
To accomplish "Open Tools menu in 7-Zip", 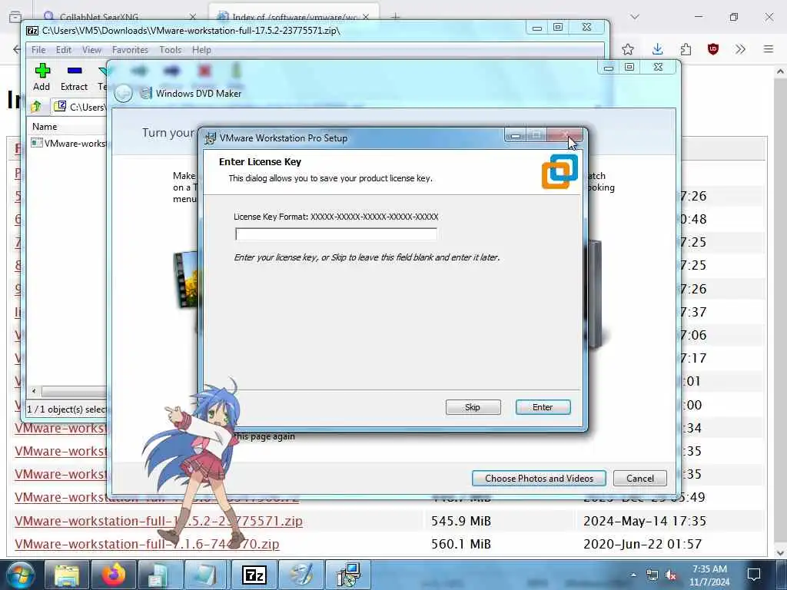I will pyautogui.click(x=170, y=50).
